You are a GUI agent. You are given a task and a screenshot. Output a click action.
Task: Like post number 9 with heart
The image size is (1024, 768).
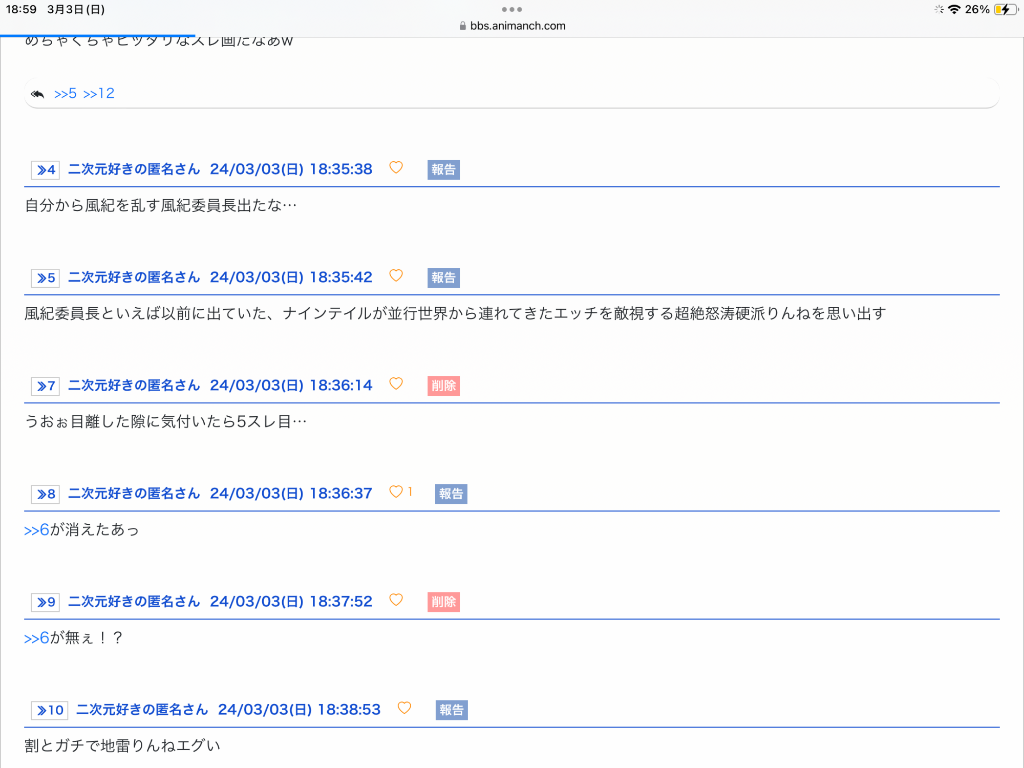point(396,600)
